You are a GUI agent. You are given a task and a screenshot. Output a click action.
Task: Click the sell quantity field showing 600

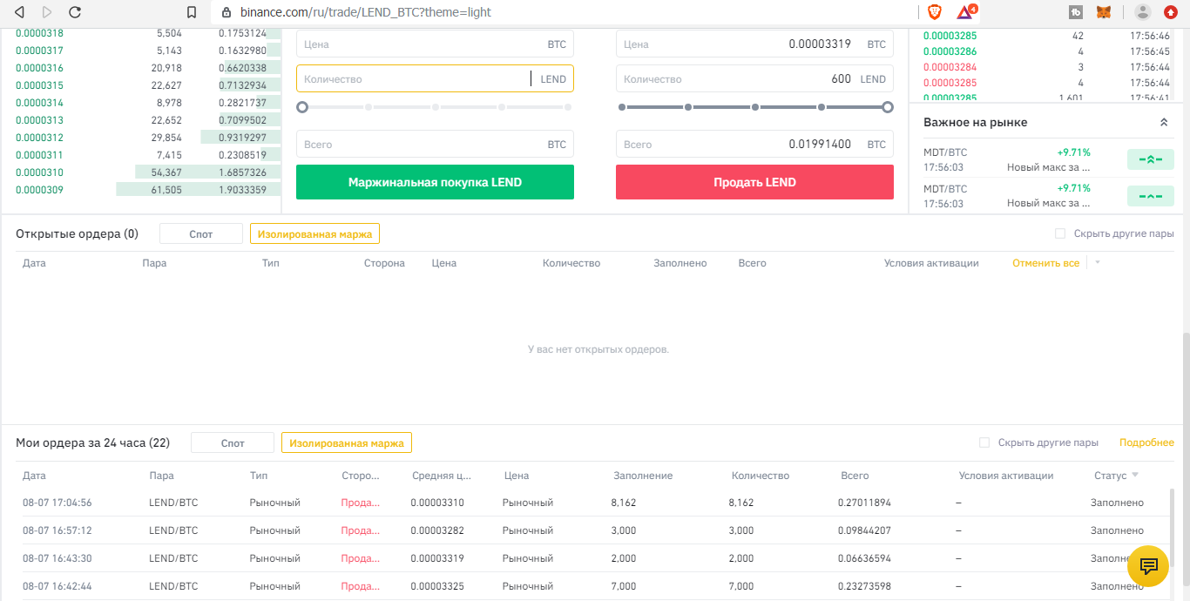(754, 78)
